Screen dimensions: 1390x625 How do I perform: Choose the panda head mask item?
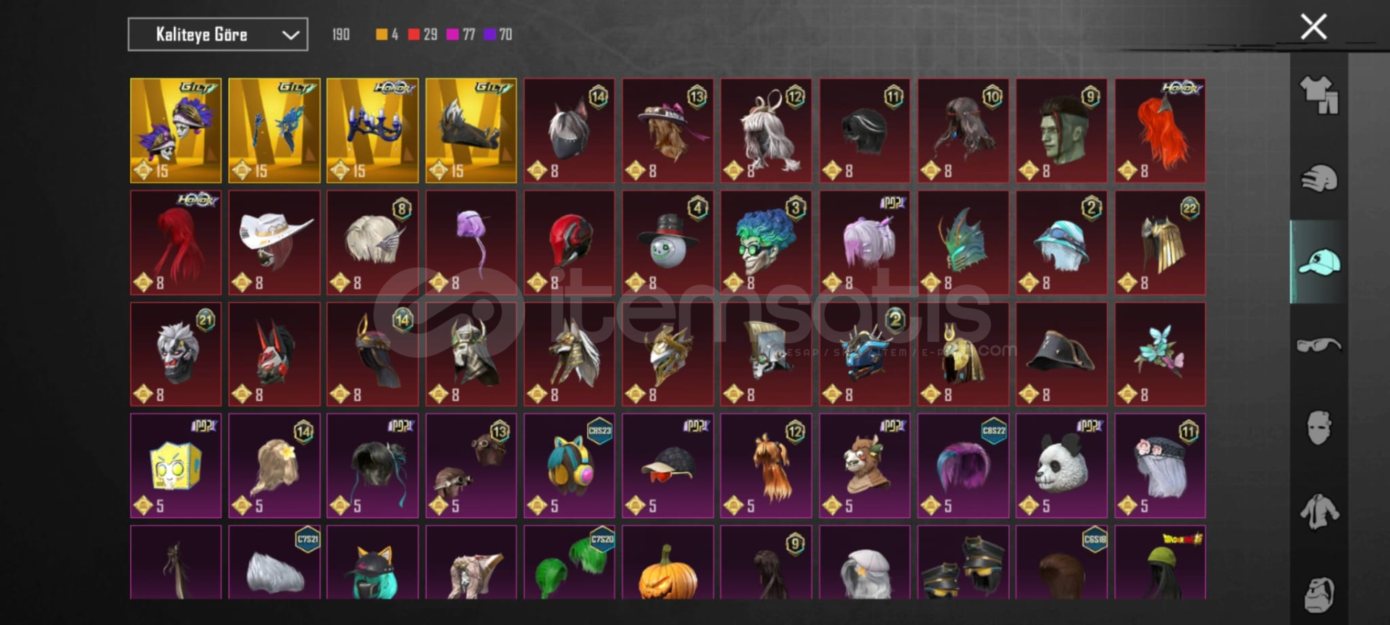click(x=1061, y=466)
